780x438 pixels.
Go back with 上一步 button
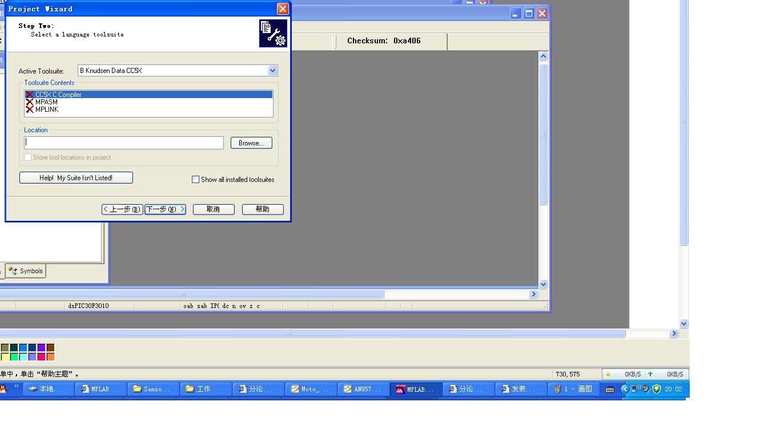(122, 209)
